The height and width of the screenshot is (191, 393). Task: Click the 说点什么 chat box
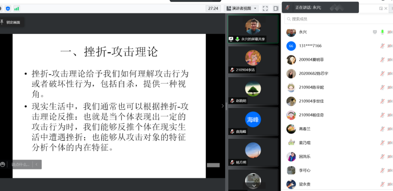[21, 164]
